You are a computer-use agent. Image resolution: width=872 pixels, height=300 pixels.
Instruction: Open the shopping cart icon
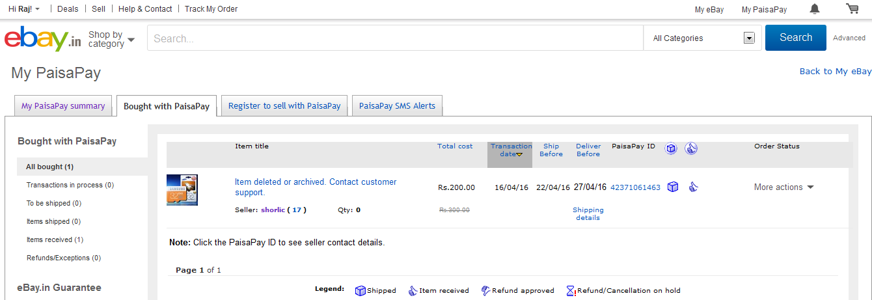[x=852, y=8]
